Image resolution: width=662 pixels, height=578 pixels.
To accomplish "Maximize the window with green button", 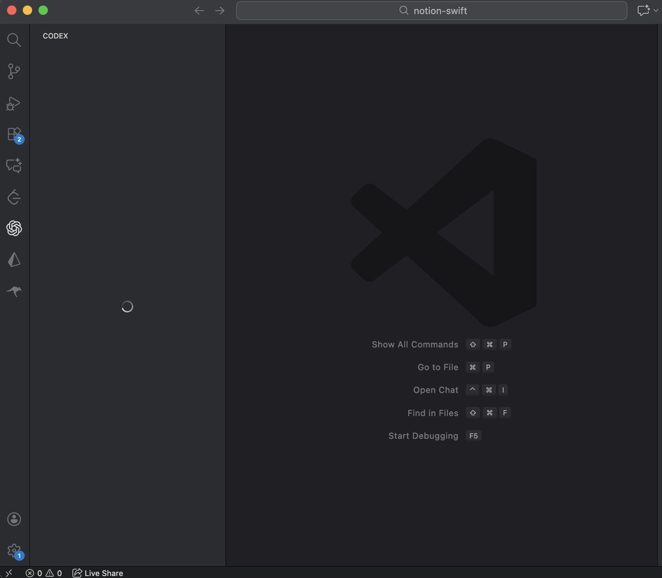I will point(43,10).
